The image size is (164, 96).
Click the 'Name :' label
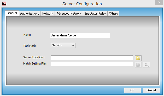(28, 35)
